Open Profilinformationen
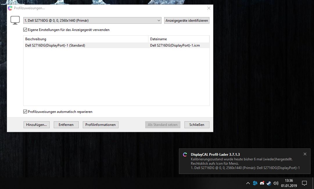 tap(101, 124)
